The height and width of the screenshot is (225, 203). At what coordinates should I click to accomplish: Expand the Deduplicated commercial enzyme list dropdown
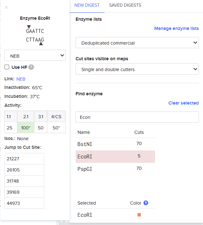[137, 43]
